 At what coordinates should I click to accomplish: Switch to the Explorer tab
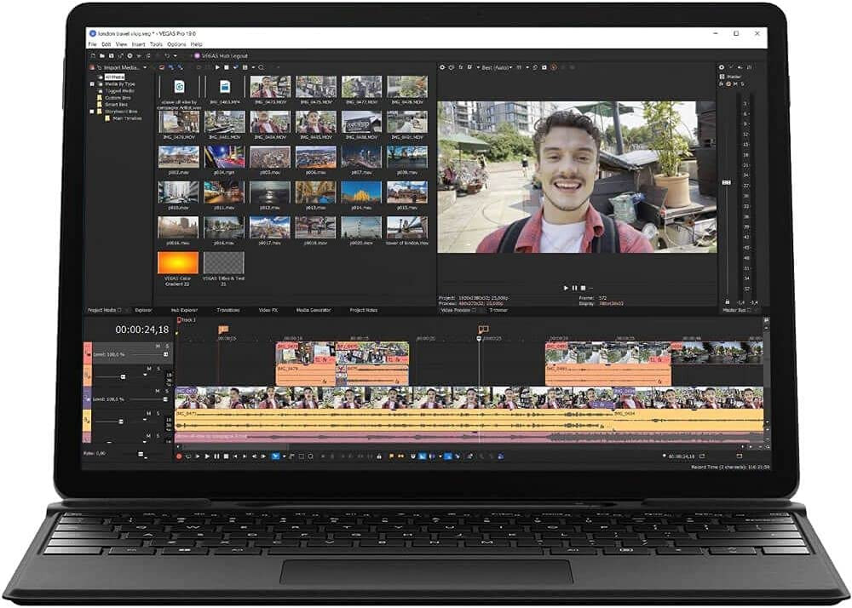point(143,310)
